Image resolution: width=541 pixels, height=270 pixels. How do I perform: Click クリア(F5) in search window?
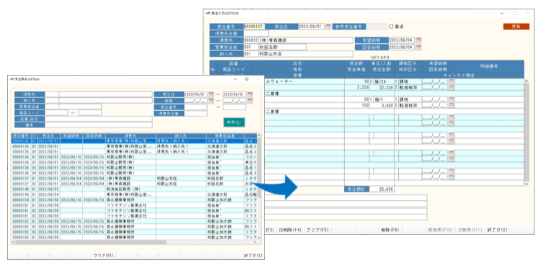(x=103, y=256)
